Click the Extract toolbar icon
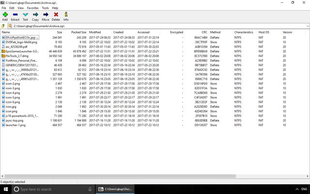 [x=15, y=16]
